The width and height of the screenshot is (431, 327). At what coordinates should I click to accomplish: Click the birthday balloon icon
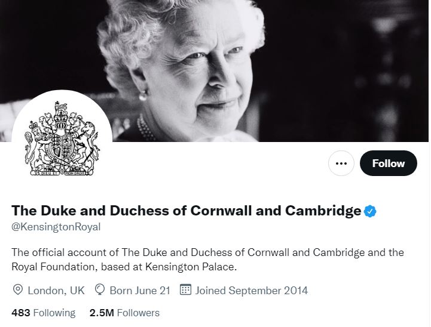tap(100, 291)
